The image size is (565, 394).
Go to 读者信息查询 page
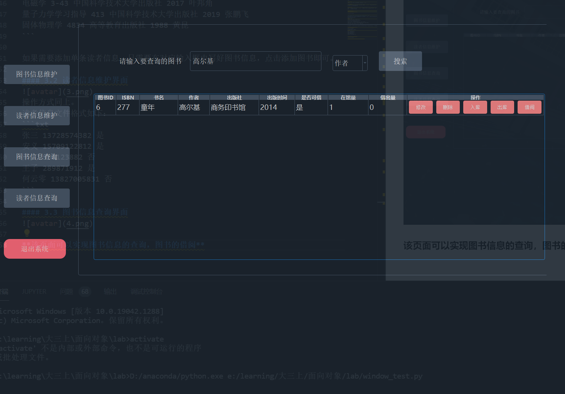pos(37,198)
